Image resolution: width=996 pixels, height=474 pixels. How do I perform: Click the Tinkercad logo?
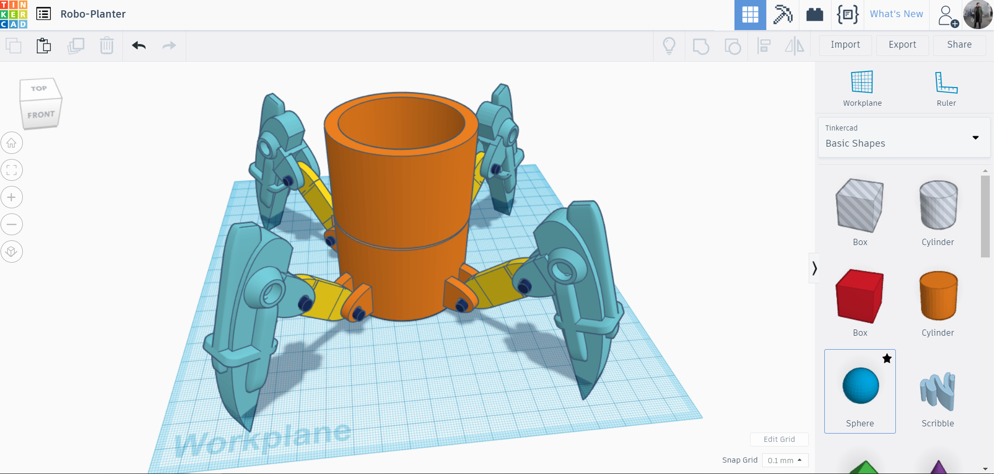(14, 15)
